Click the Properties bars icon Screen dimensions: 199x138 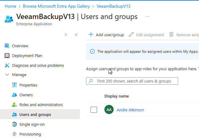(14, 85)
